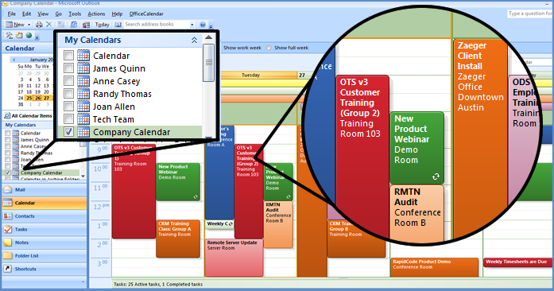554x291 pixels.
Task: Open the Search address books dropdown arrow
Action: pyautogui.click(x=192, y=25)
